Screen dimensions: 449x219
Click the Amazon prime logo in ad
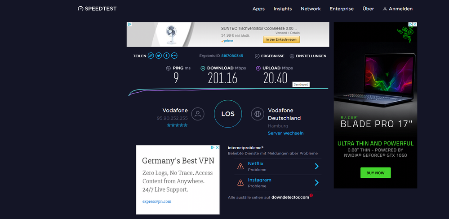click(227, 41)
